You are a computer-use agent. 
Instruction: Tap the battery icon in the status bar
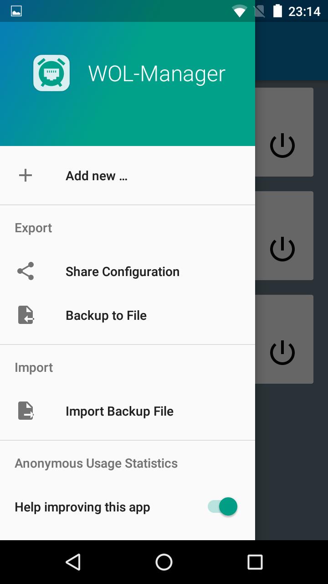pos(277,11)
